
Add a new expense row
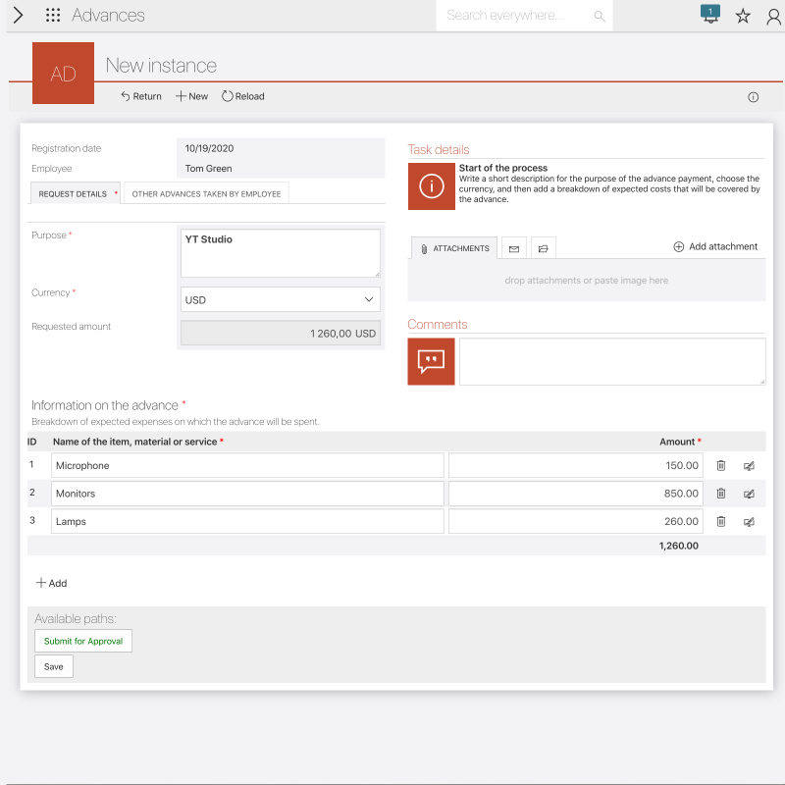point(51,583)
